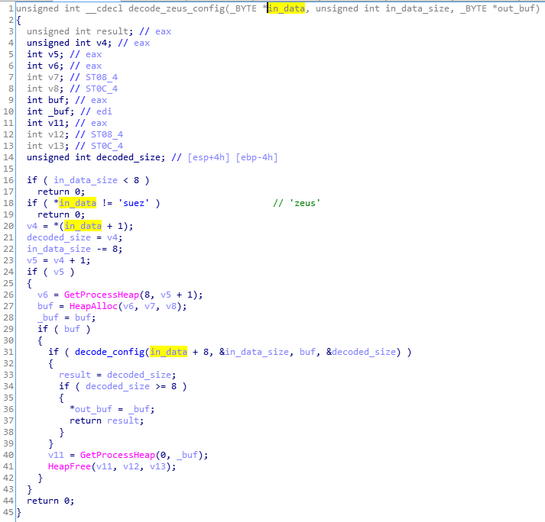Click GetProcessHeap call on line 26

coord(102,295)
